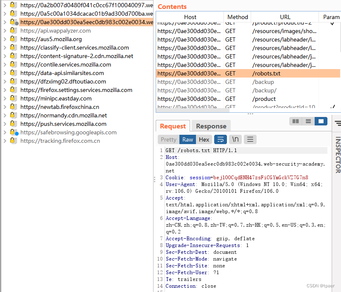Viewport: 341px width, 292px height.
Task: Select side-by-side split layout icon
Action: (296, 121)
